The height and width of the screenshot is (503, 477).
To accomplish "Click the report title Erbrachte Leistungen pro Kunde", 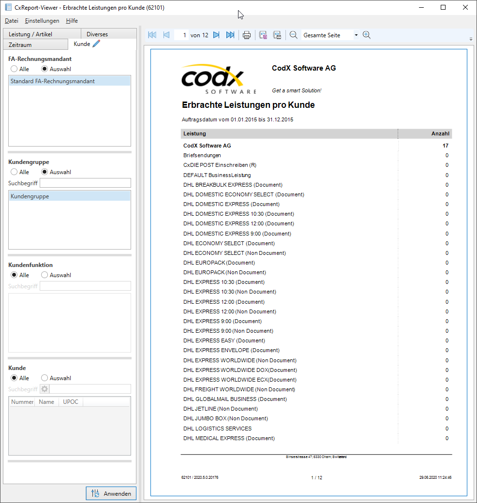I will [248, 105].
